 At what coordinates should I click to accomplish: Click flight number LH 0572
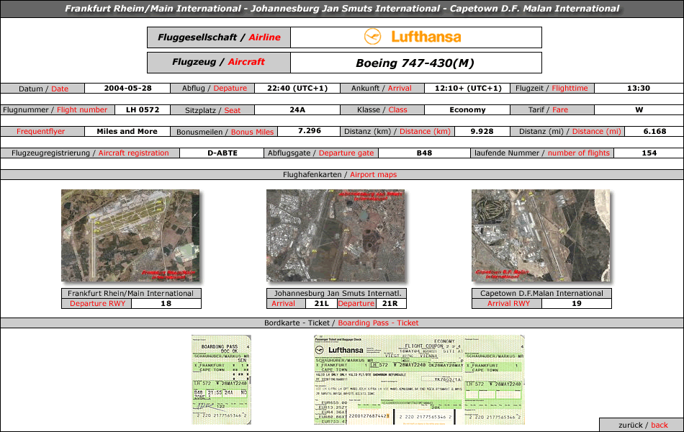tap(143, 110)
